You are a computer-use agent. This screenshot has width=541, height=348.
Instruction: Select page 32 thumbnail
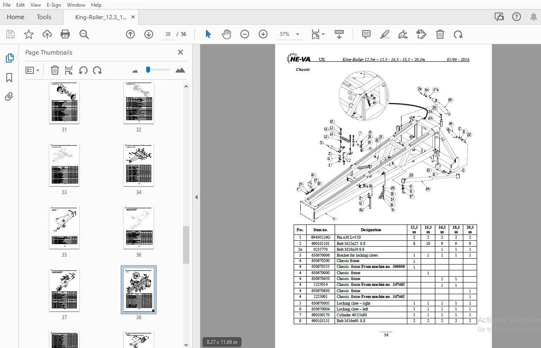(139, 103)
